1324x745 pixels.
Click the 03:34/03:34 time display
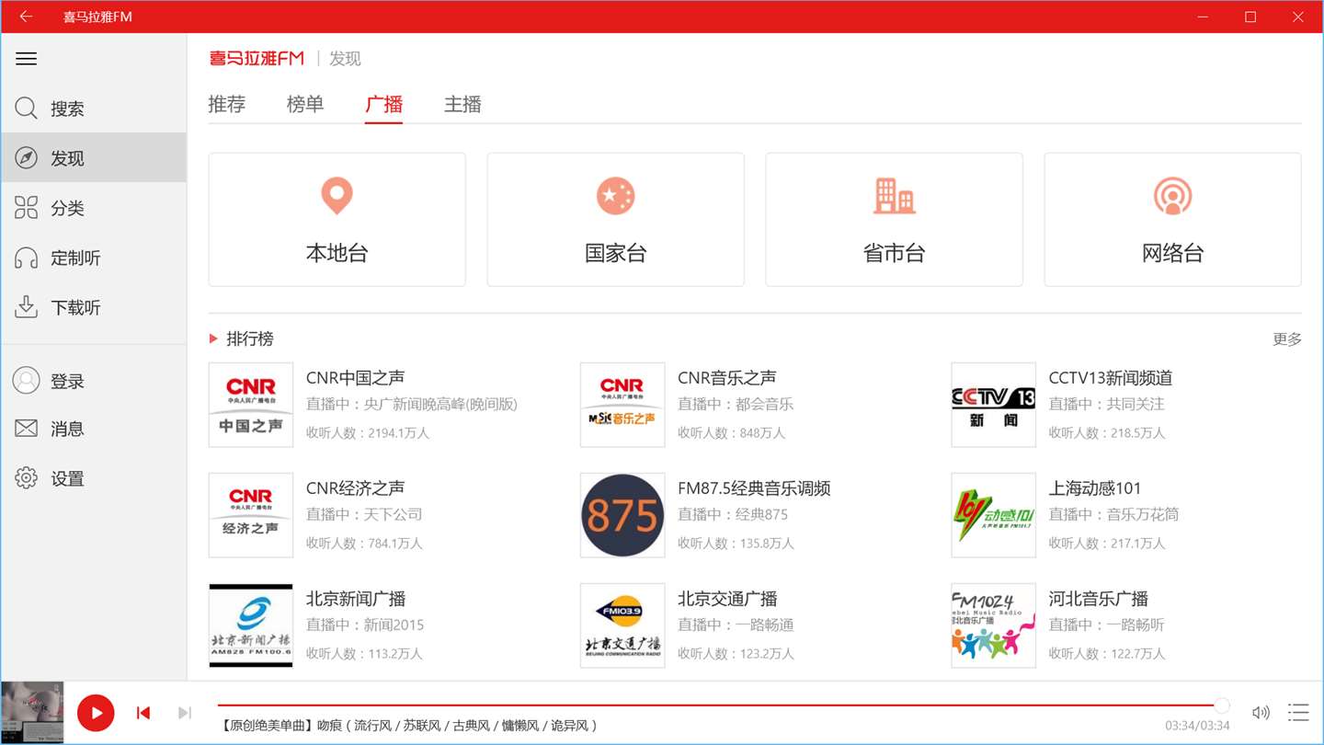tap(1198, 727)
